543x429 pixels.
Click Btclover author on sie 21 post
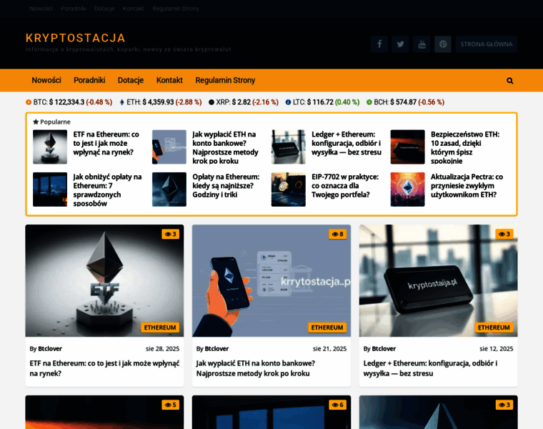[216, 349]
